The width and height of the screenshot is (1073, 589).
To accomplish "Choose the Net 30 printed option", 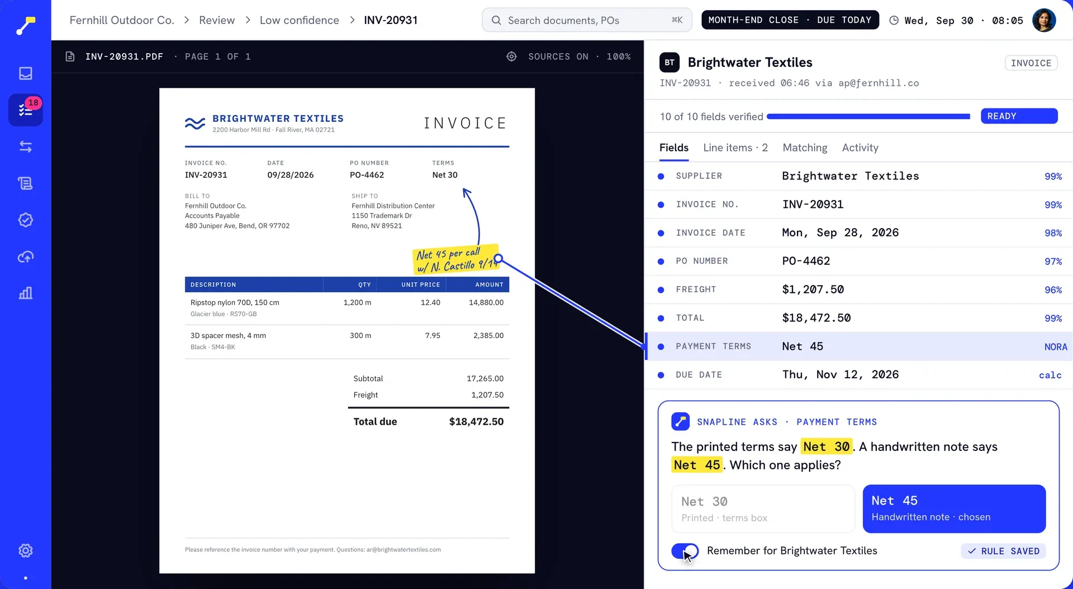I will click(763, 509).
